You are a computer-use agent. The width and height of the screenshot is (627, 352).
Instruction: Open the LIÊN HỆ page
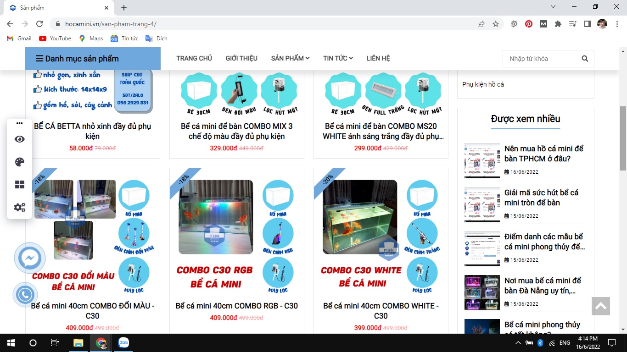[378, 58]
